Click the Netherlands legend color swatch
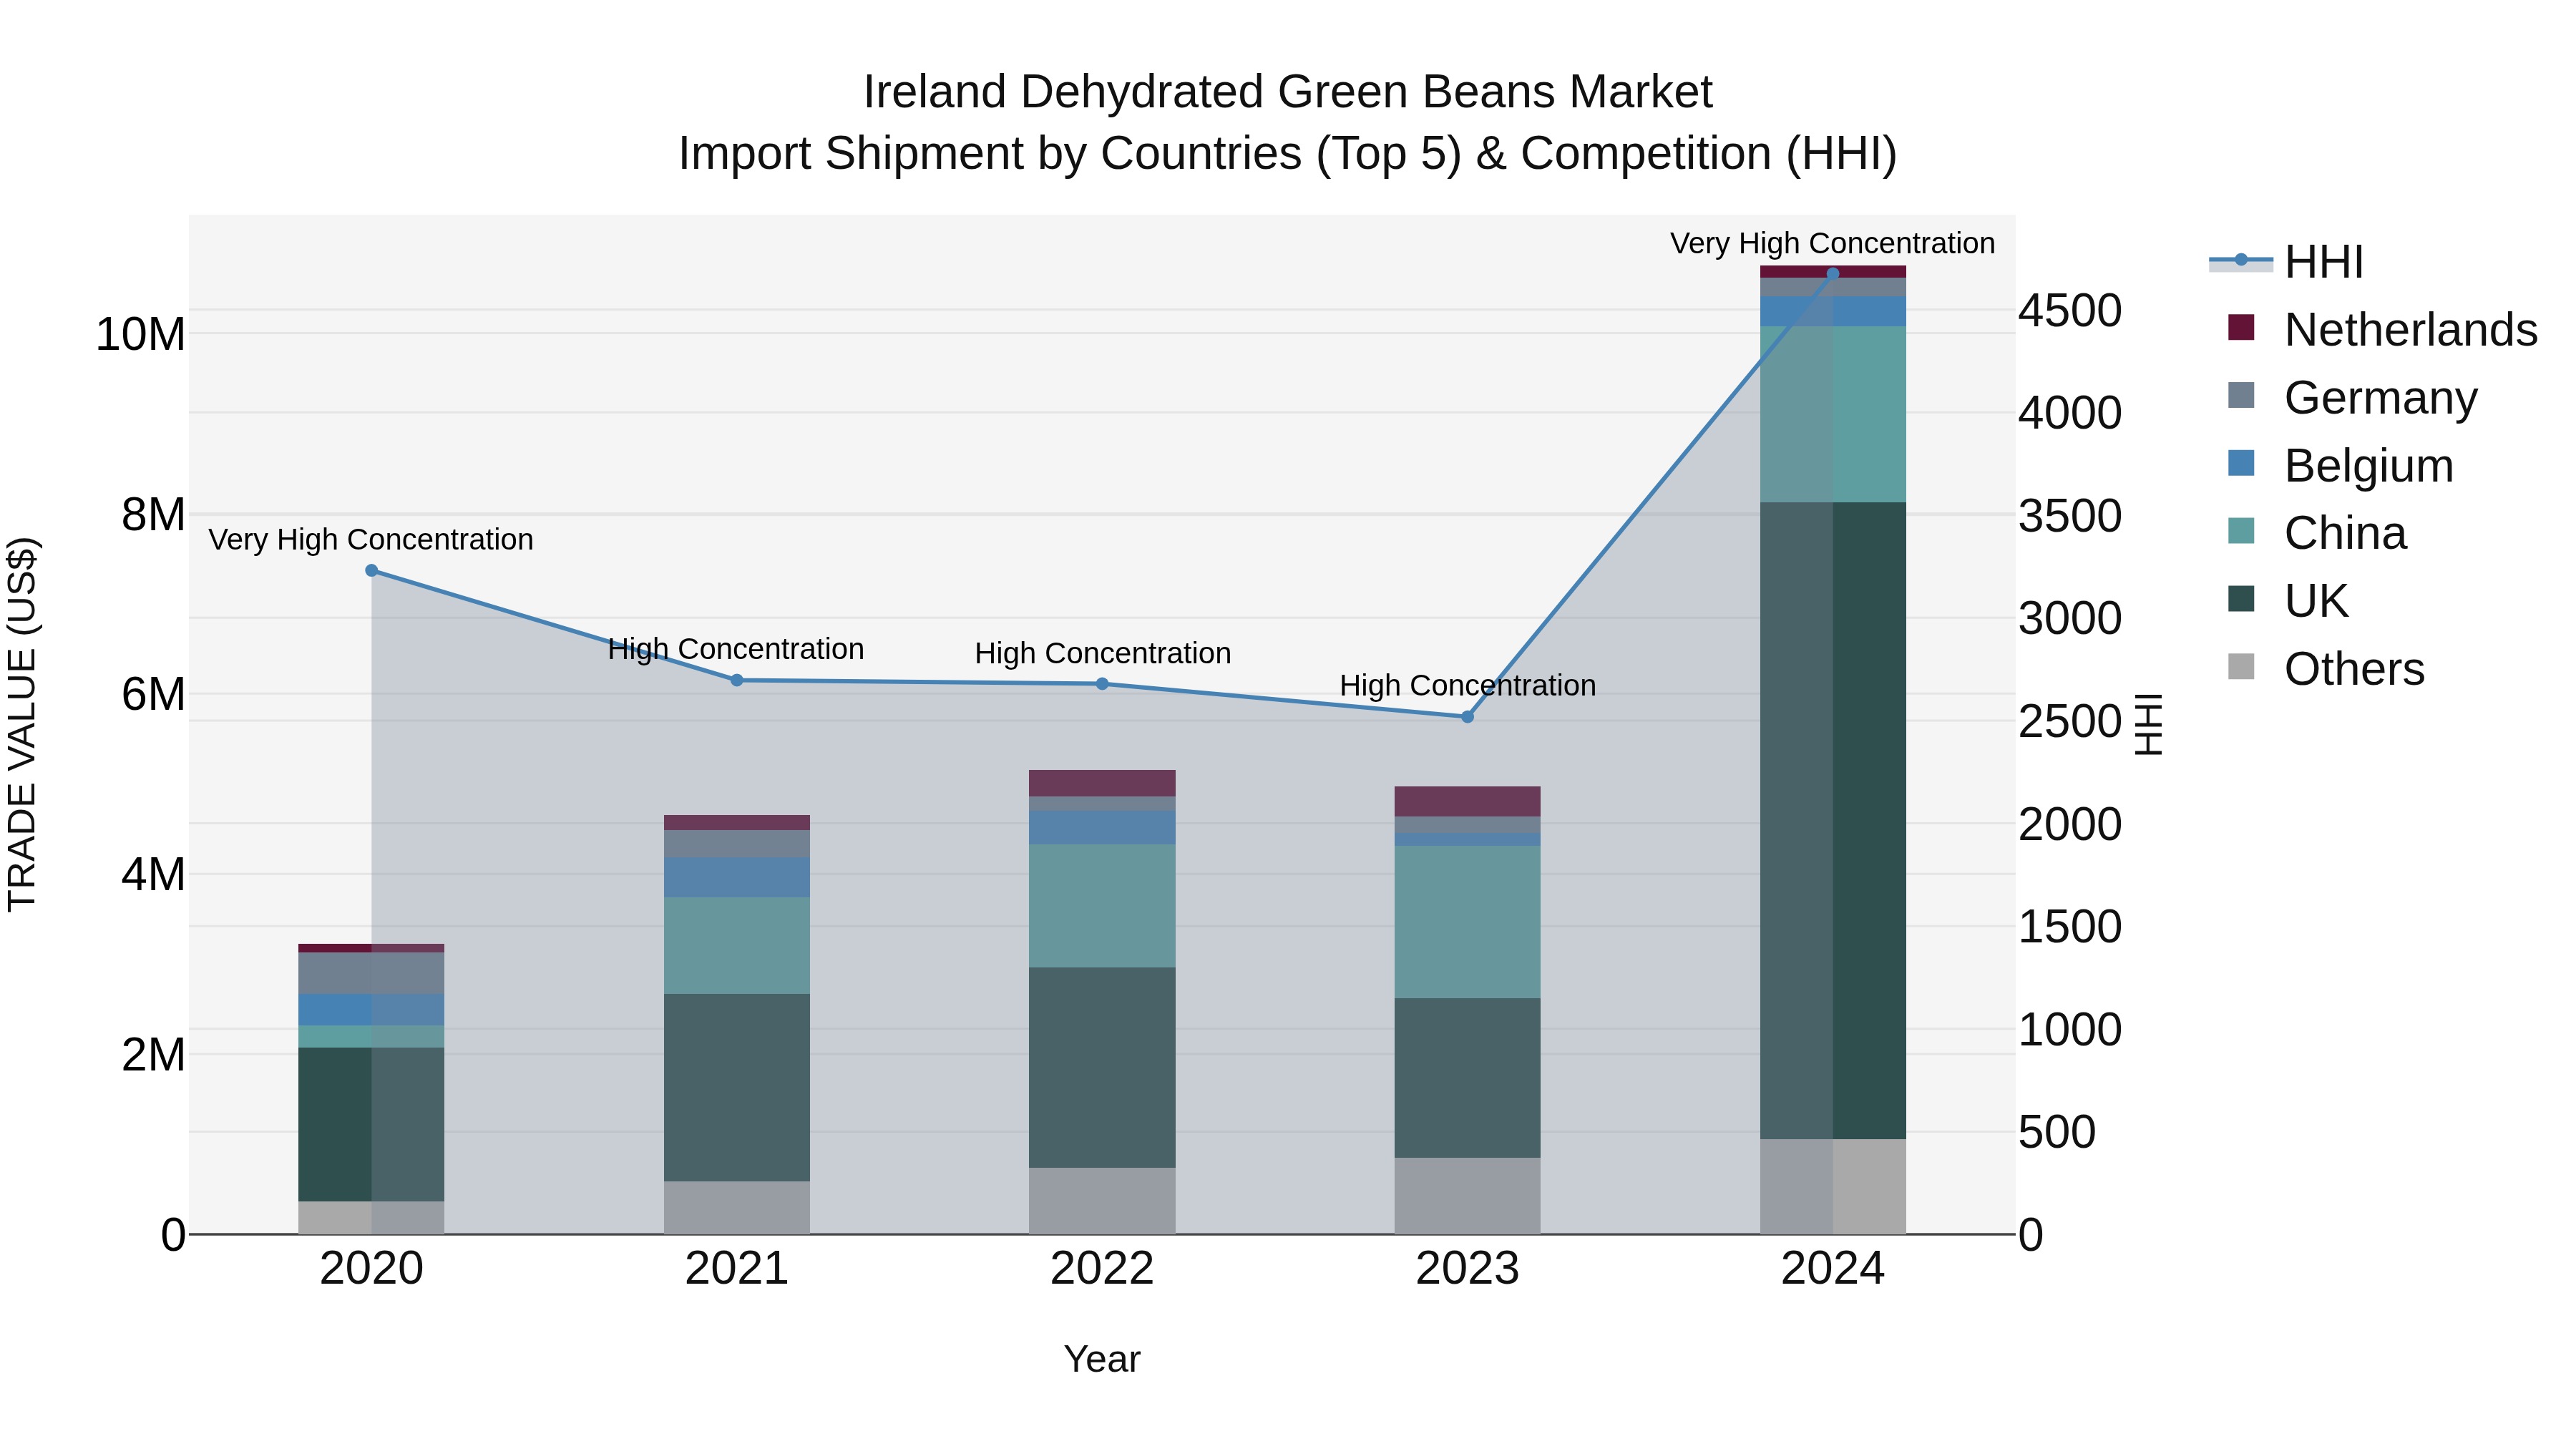Screen dimensions: 2576x1449 pos(2241,328)
